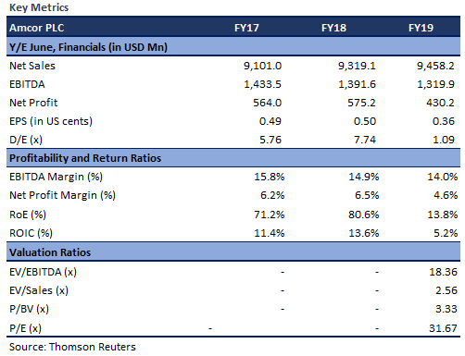Select the EPS (in US cents) label
465x356 pixels.
point(51,121)
